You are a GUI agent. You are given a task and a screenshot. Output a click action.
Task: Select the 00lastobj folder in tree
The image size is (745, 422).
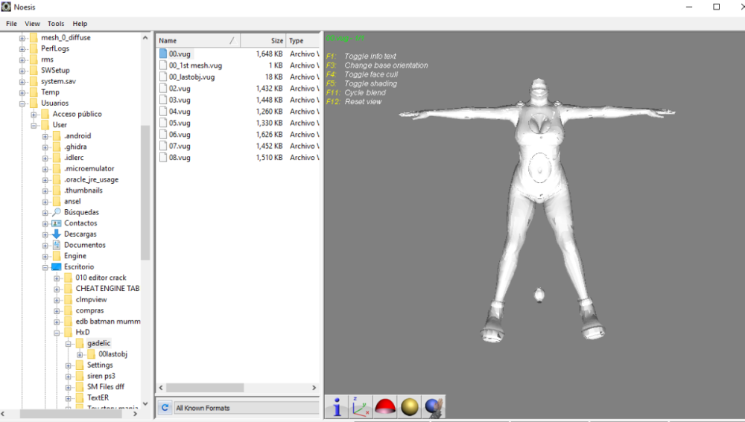pyautogui.click(x=112, y=354)
